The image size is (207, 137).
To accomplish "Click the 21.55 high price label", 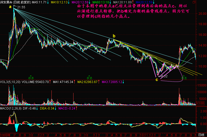I will pyautogui.click(x=21, y=7).
